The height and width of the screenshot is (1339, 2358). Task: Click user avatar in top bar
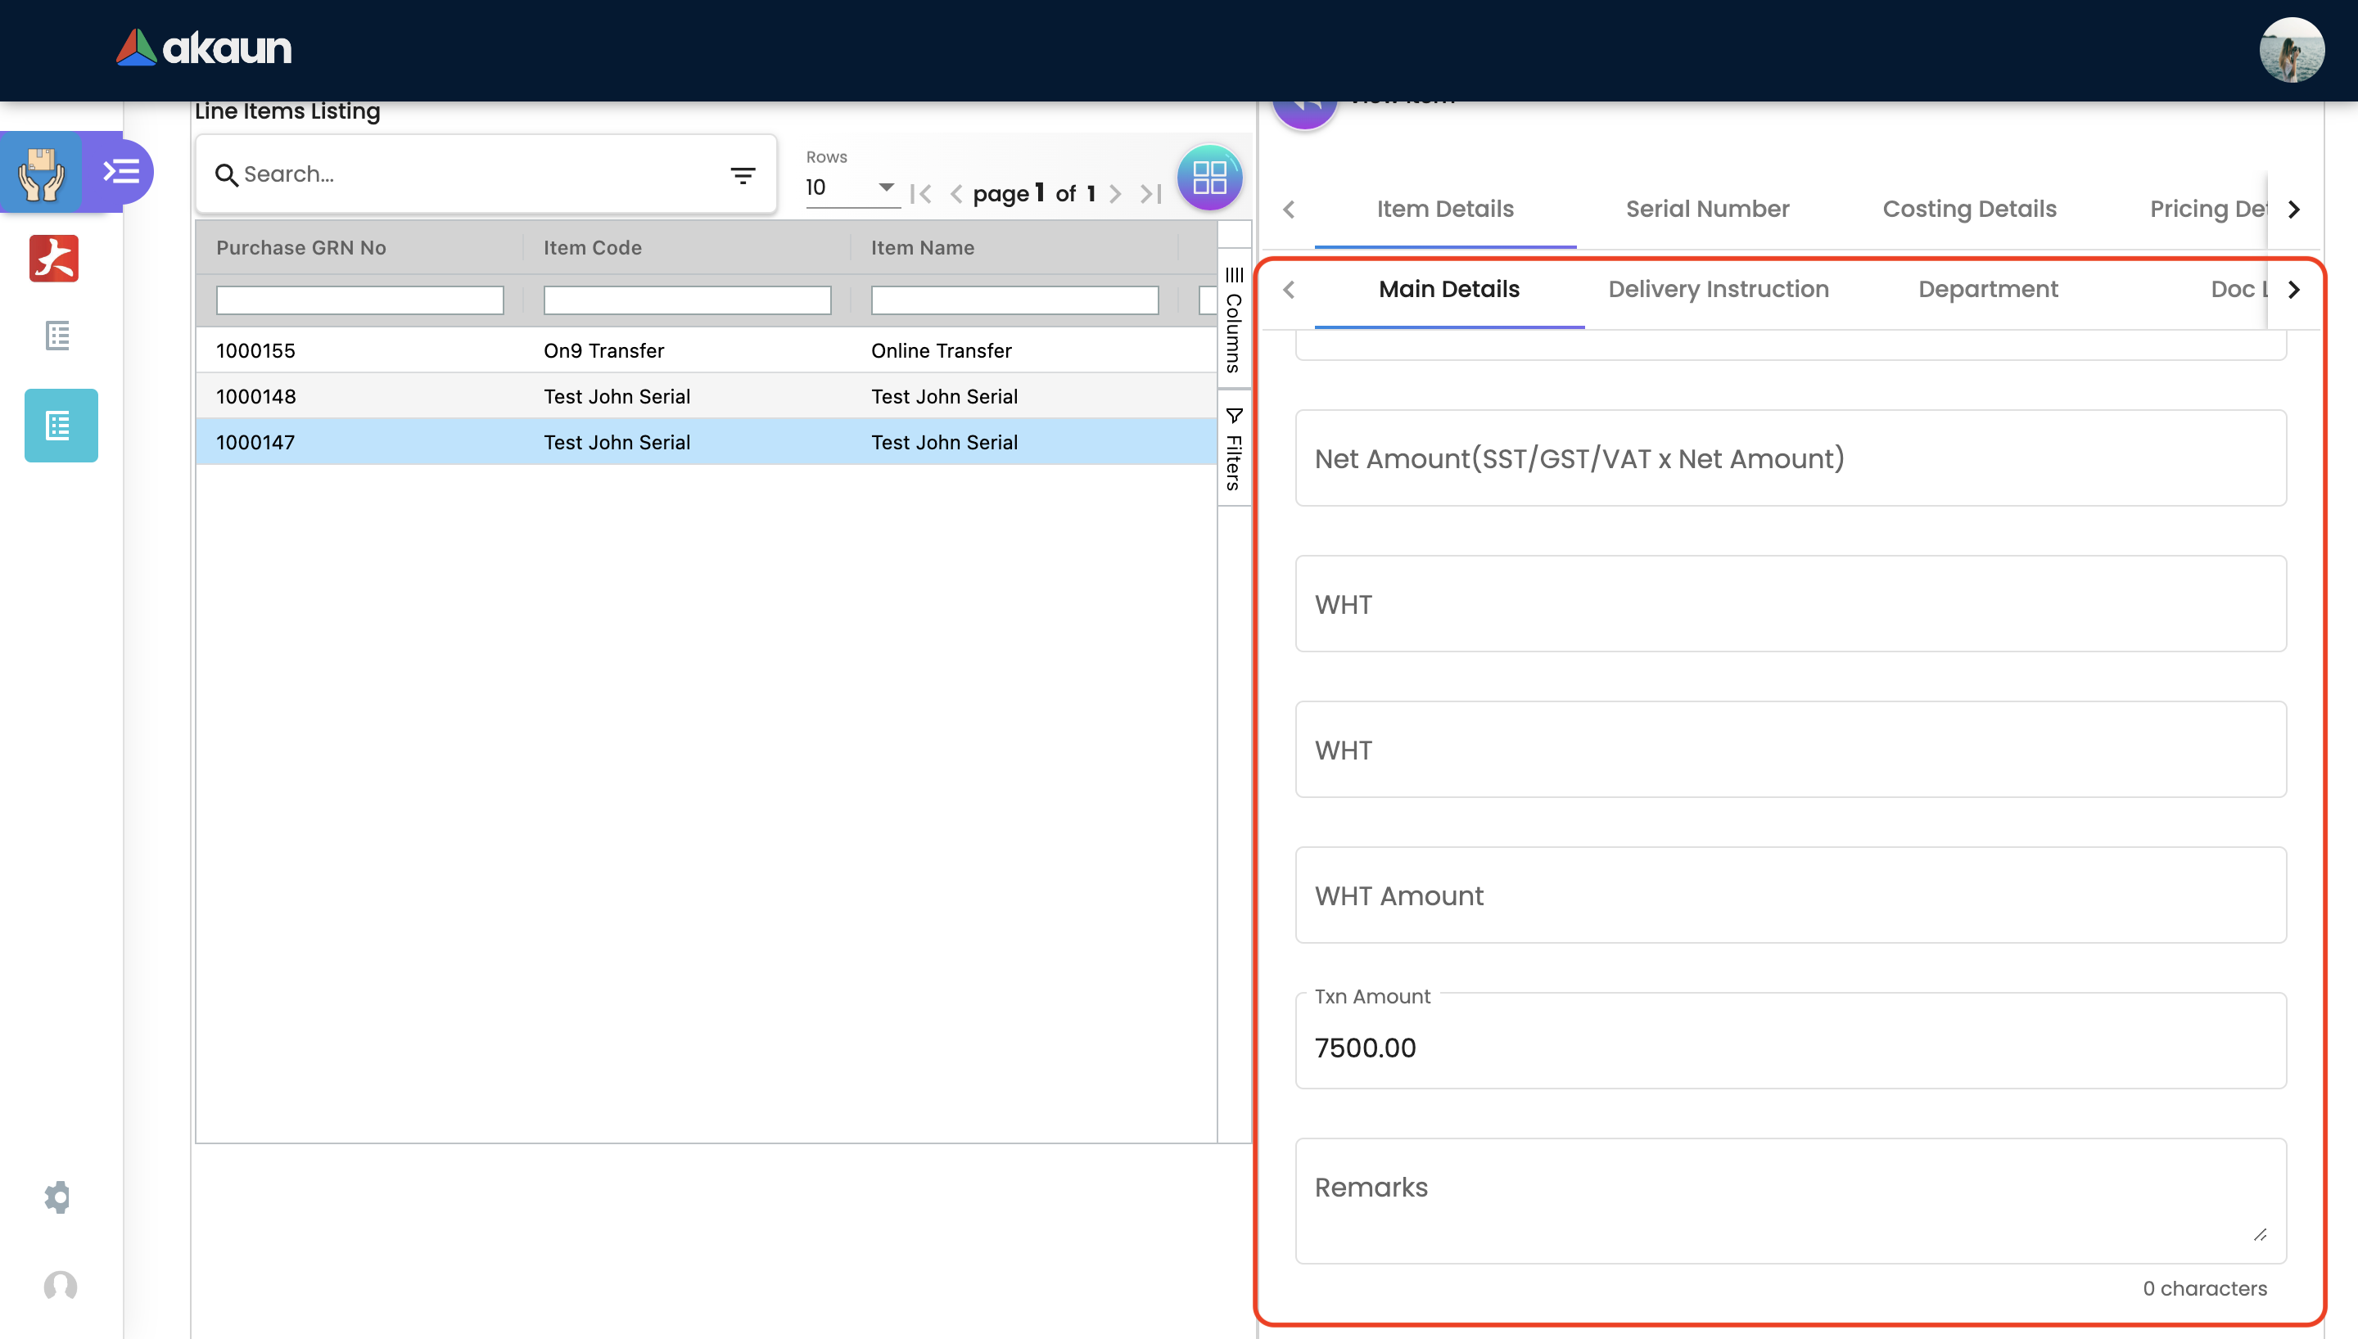click(x=2291, y=51)
